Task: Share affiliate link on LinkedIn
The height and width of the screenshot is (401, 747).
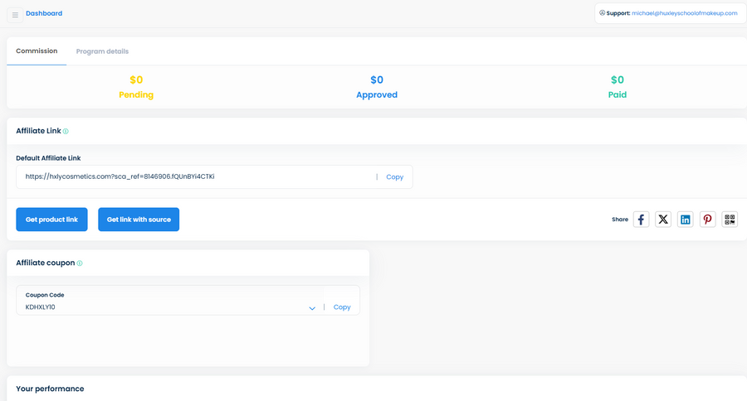Action: coord(685,220)
